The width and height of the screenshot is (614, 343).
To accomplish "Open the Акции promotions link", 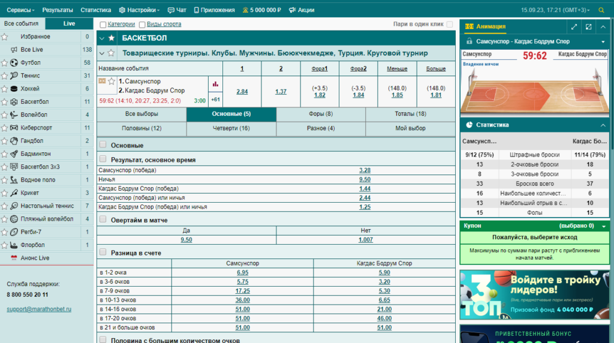I will (x=302, y=10).
